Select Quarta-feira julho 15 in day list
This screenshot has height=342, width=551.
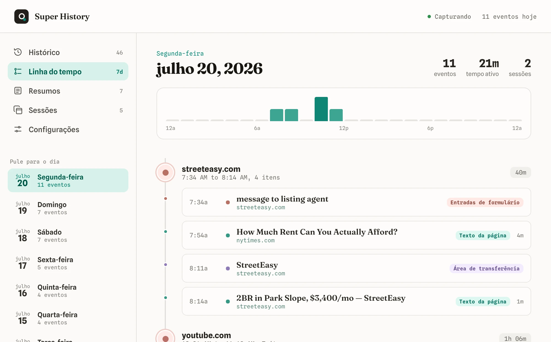(68, 318)
